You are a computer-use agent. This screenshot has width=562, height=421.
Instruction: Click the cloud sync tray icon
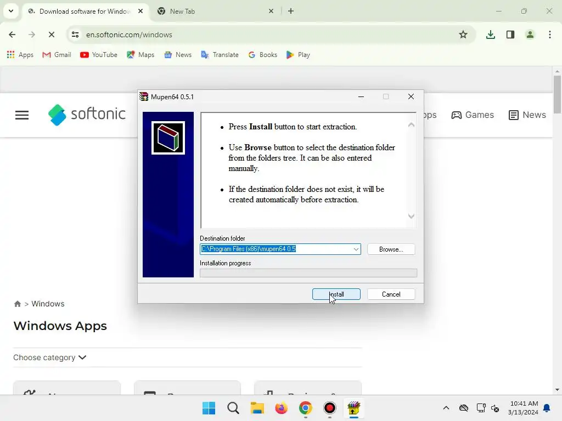pos(463,408)
